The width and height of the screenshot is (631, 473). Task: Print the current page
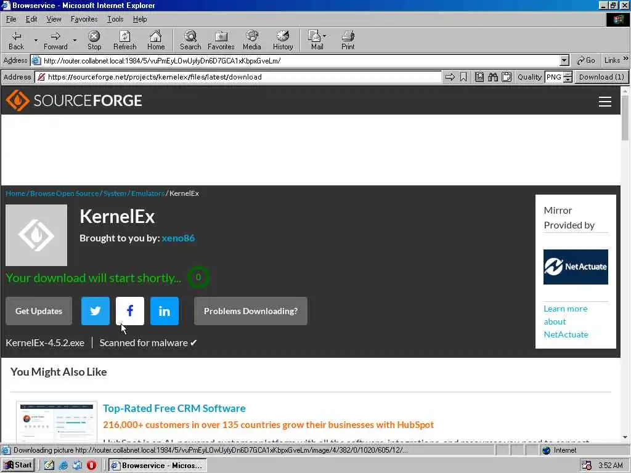(x=348, y=41)
